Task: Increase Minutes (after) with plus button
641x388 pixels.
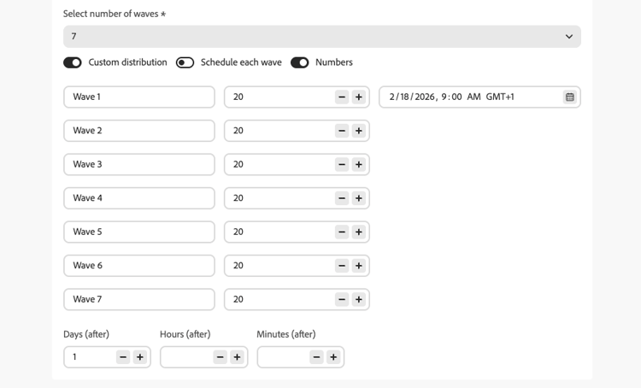Action: (x=333, y=357)
